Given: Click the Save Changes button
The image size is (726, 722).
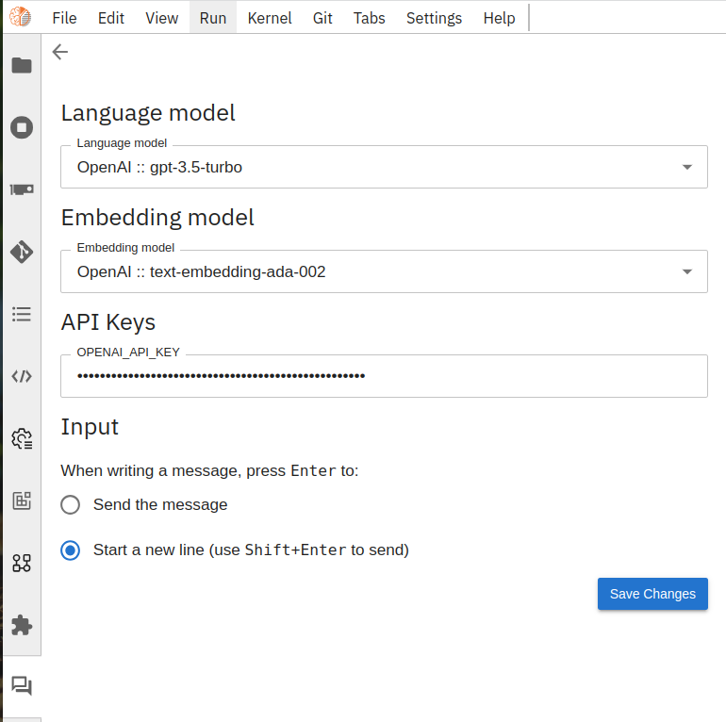Looking at the screenshot, I should [652, 594].
